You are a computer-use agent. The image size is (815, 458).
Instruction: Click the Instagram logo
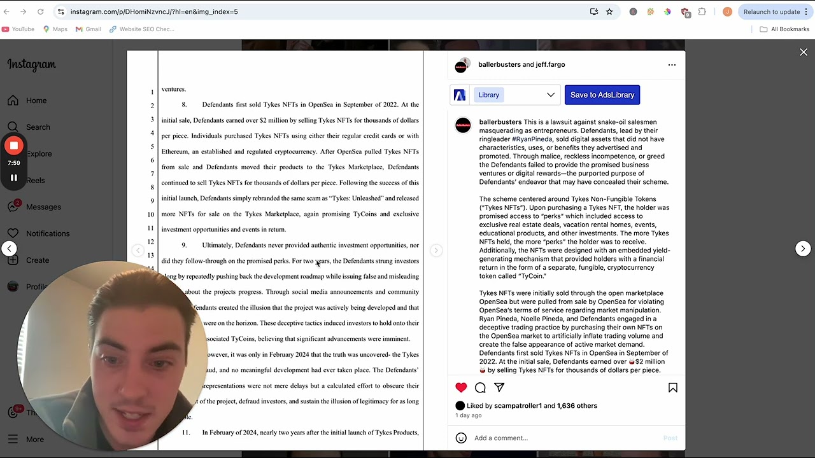(32, 64)
